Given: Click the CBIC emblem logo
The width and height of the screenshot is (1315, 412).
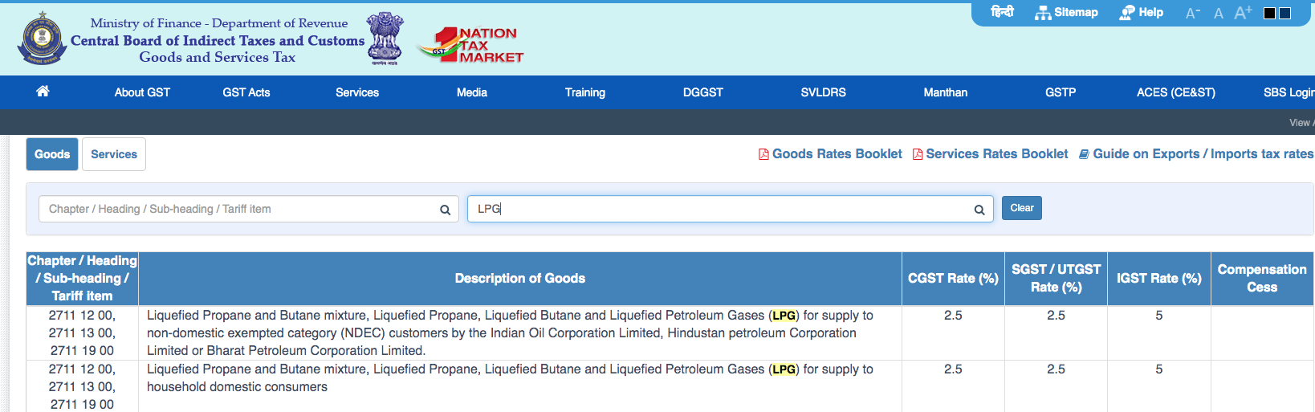Looking at the screenshot, I should coord(42,39).
